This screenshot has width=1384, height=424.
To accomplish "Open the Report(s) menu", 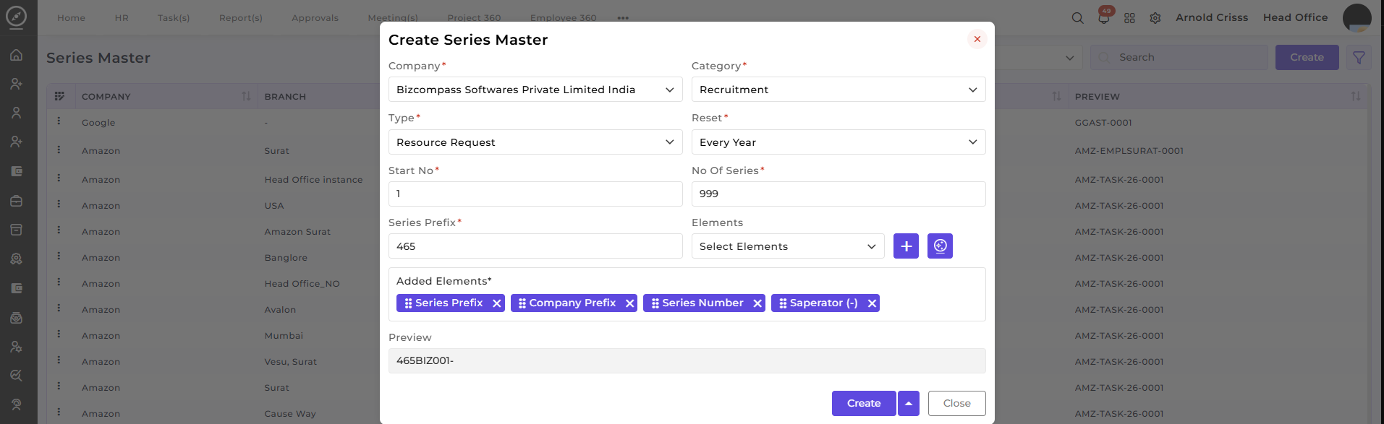I will point(241,18).
